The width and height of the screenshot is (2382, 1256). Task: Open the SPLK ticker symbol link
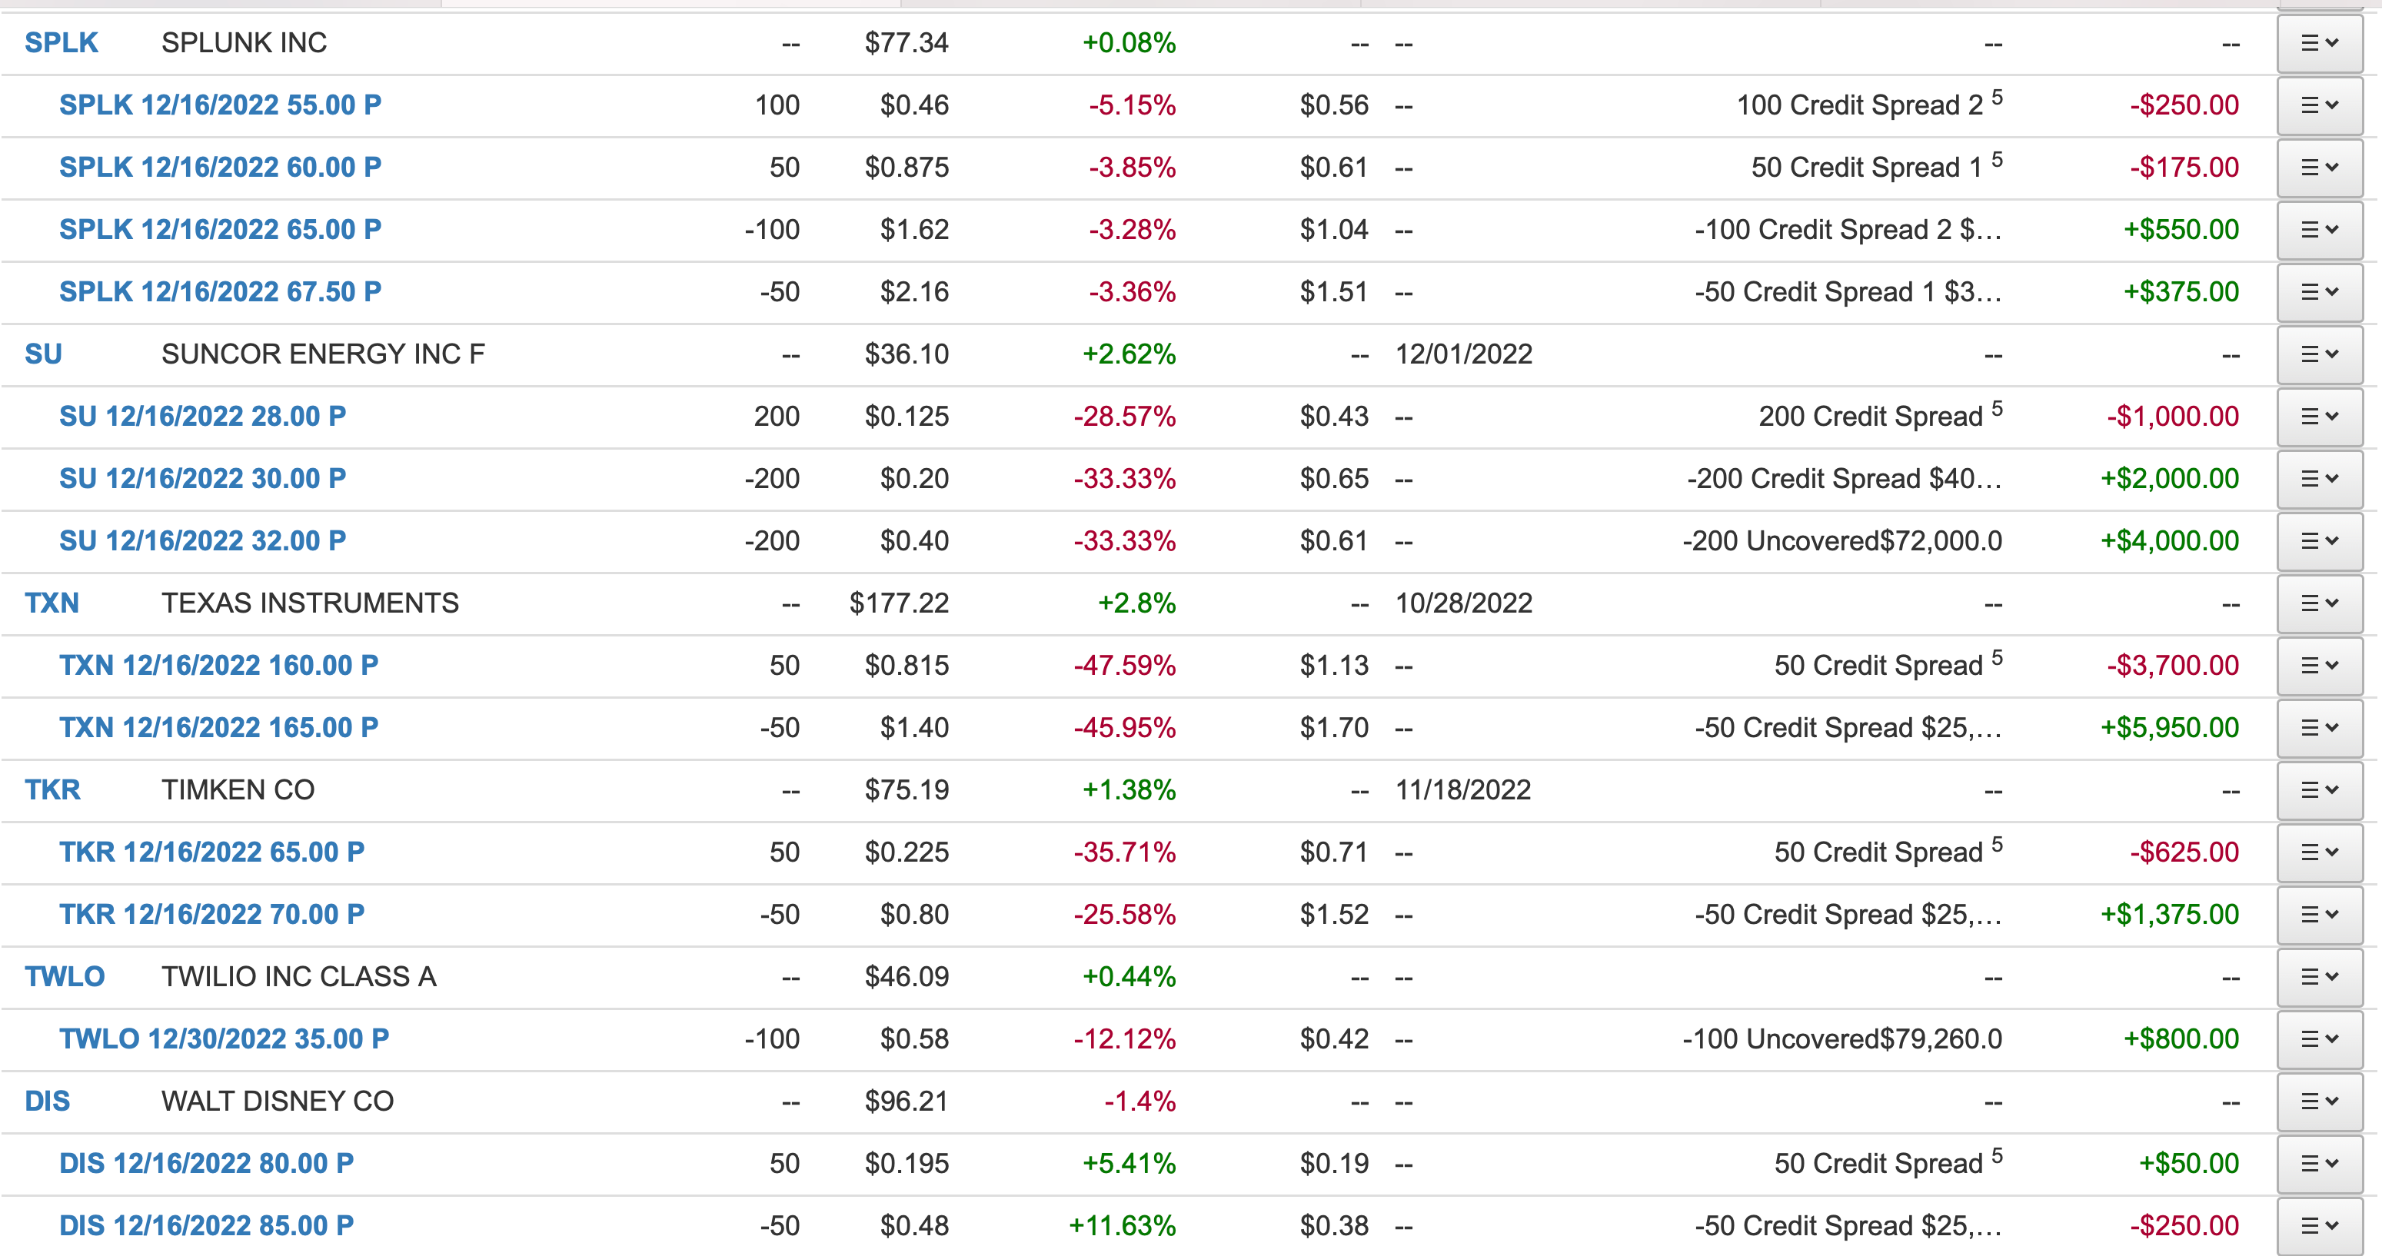tap(61, 44)
